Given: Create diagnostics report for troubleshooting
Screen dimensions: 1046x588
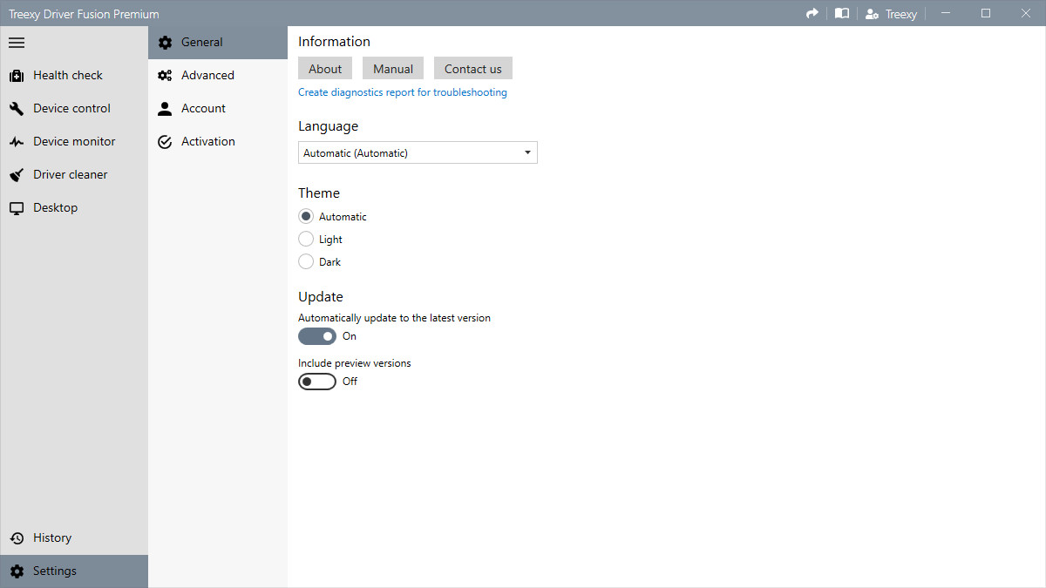Looking at the screenshot, I should pos(402,91).
